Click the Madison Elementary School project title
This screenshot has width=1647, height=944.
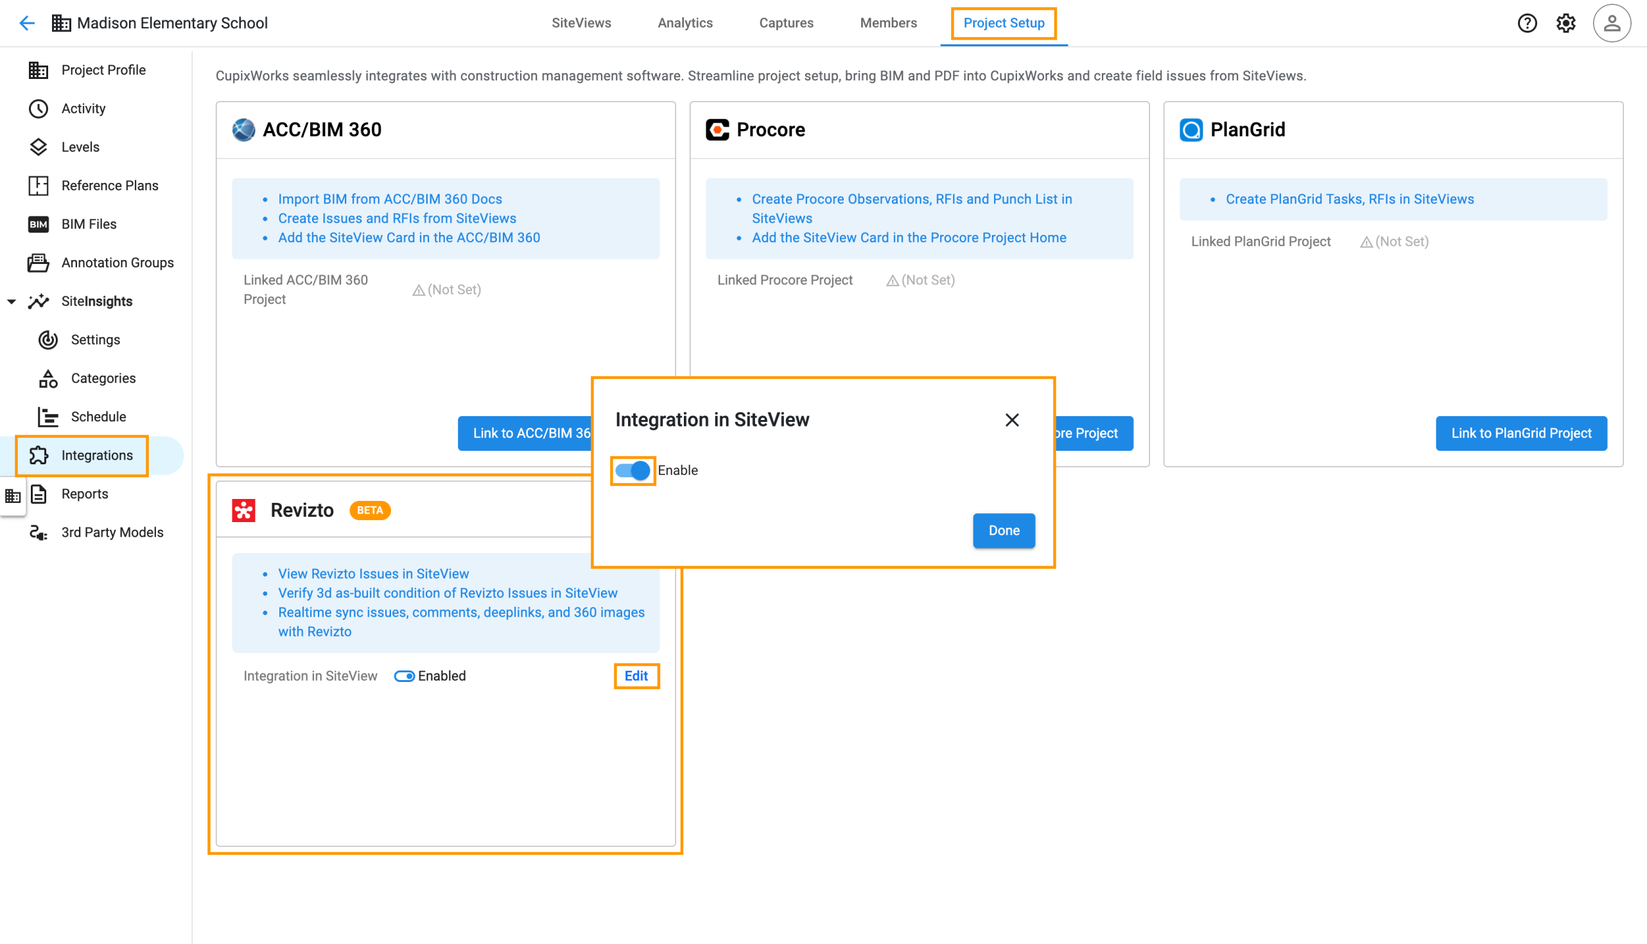[172, 23]
